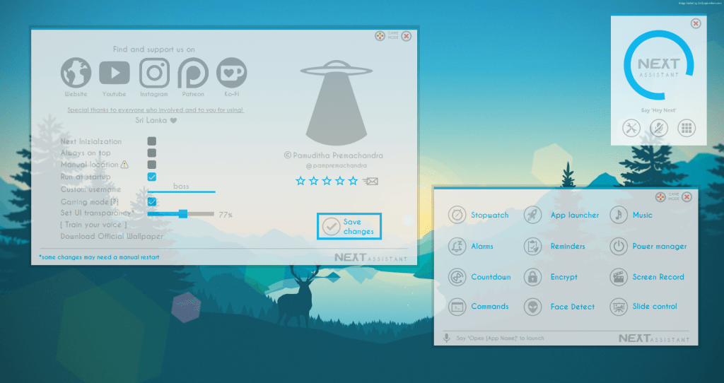Launch the Stopwatch tool

457,215
